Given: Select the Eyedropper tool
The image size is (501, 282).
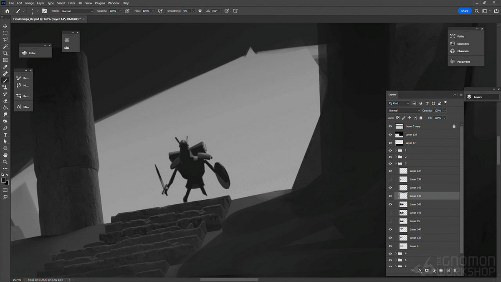Looking at the screenshot, I should click(x=5, y=67).
